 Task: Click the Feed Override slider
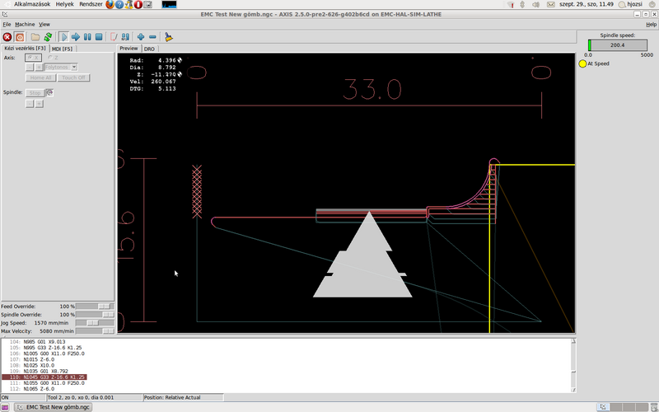[104, 306]
